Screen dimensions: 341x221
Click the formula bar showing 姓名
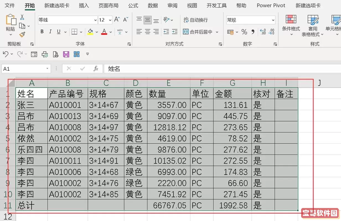[x=222, y=69]
